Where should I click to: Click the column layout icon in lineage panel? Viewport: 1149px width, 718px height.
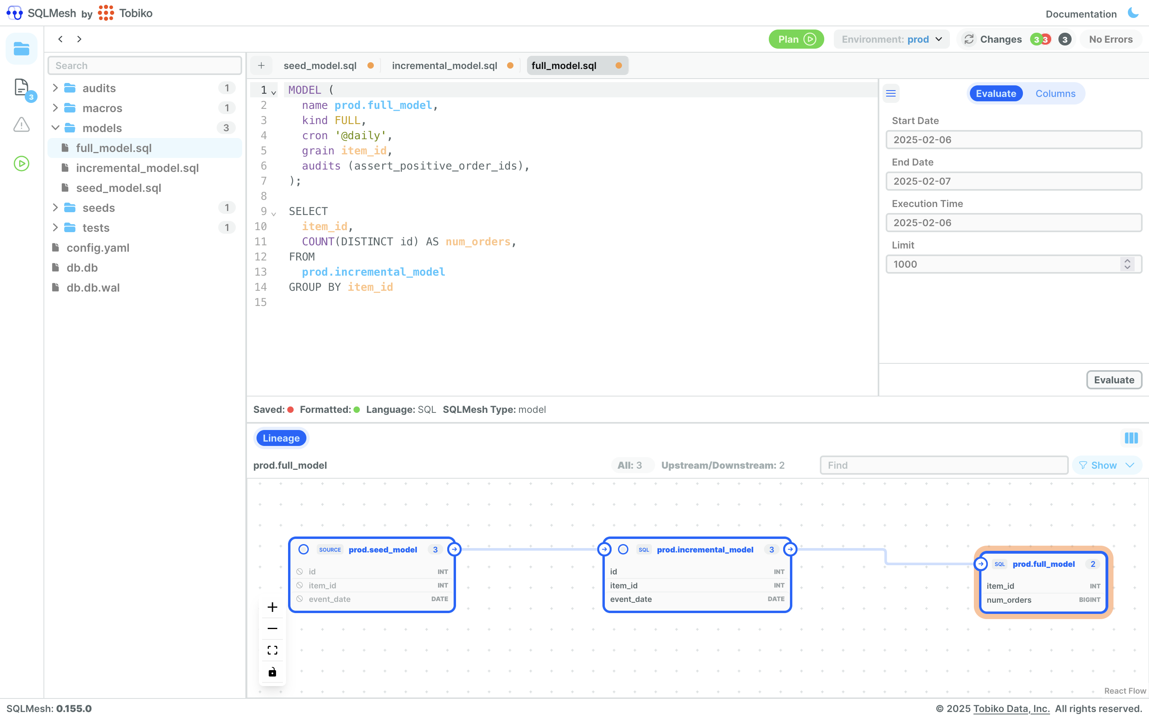tap(1131, 438)
